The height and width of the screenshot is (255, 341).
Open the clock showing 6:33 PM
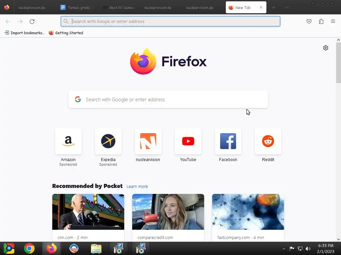coord(326,248)
